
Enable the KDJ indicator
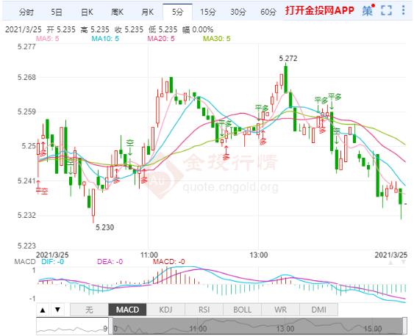[165, 310]
